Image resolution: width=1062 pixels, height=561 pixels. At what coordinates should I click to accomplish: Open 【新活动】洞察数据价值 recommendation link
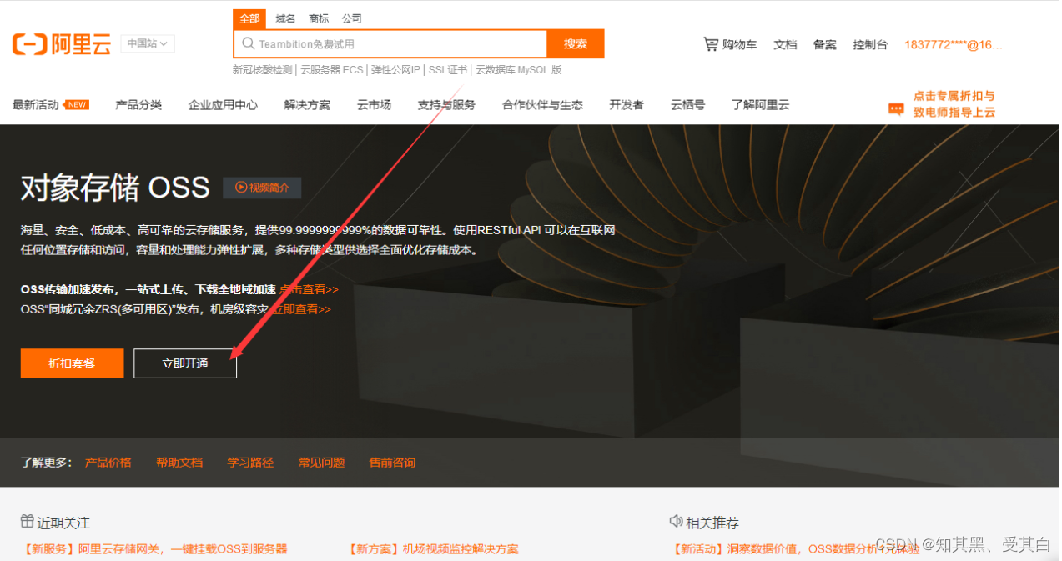[795, 549]
